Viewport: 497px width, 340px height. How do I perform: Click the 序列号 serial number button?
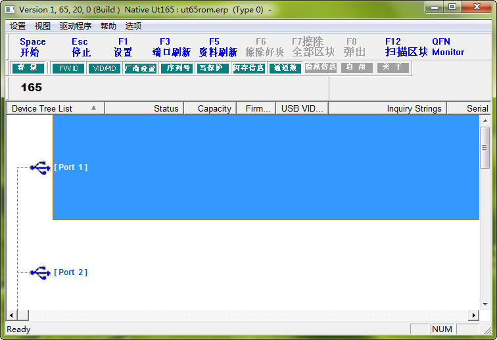[x=176, y=68]
